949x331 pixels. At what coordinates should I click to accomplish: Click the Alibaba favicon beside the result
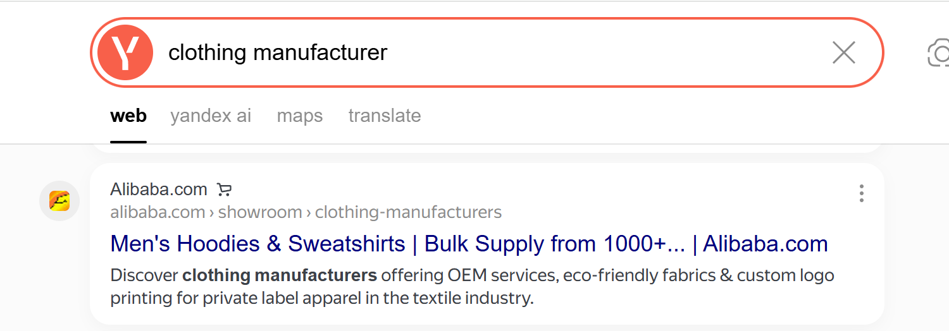[x=59, y=201]
